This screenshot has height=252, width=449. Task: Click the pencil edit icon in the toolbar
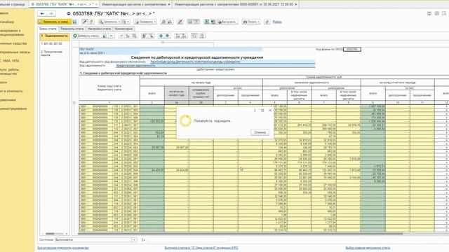(x=84, y=22)
